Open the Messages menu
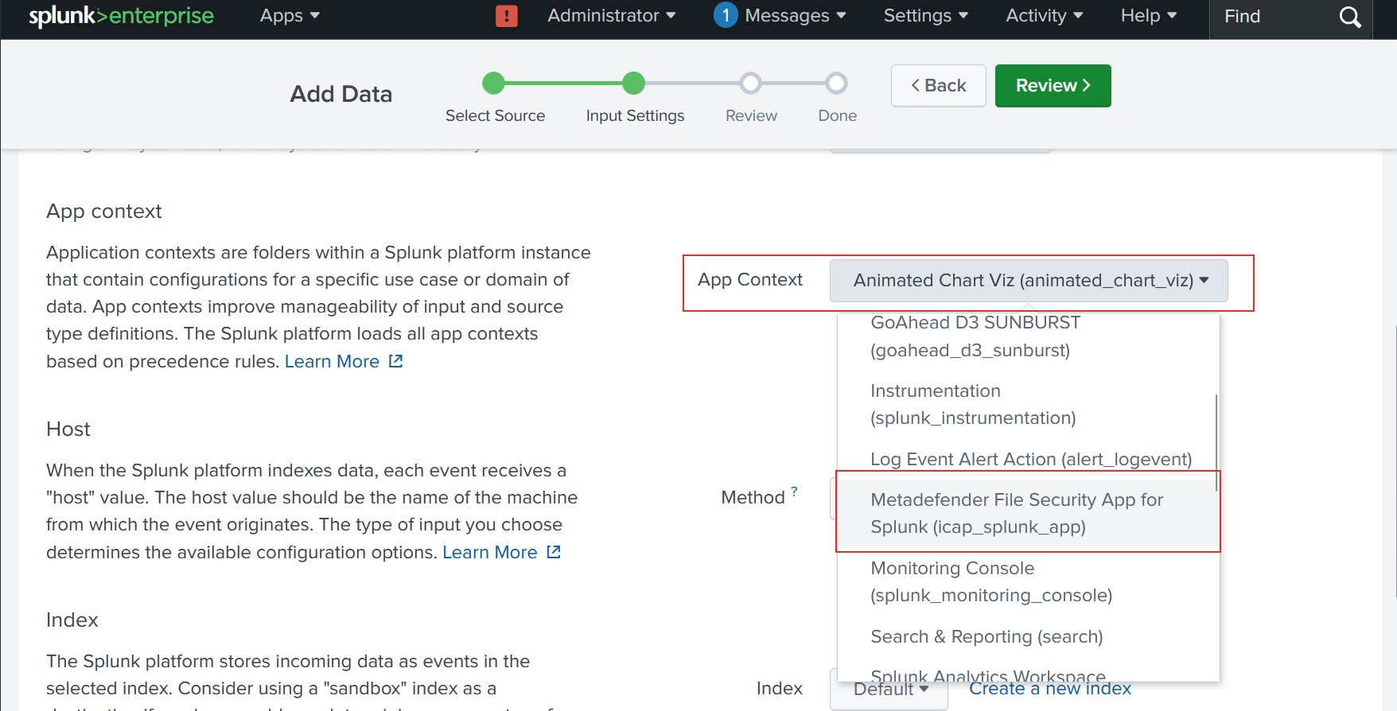1397x711 pixels. pyautogui.click(x=795, y=16)
